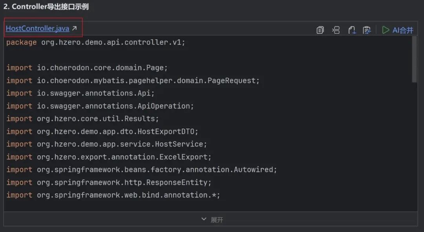Image resolution: width=424 pixels, height=232 pixels.
Task: Click the org.hzero.core.util.Results import line
Action: tap(82, 119)
